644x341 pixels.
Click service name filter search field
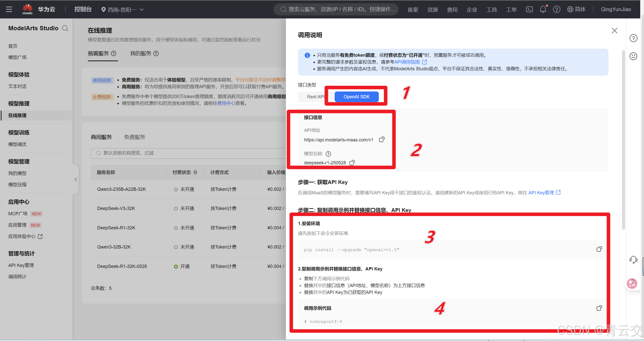tap(188, 153)
